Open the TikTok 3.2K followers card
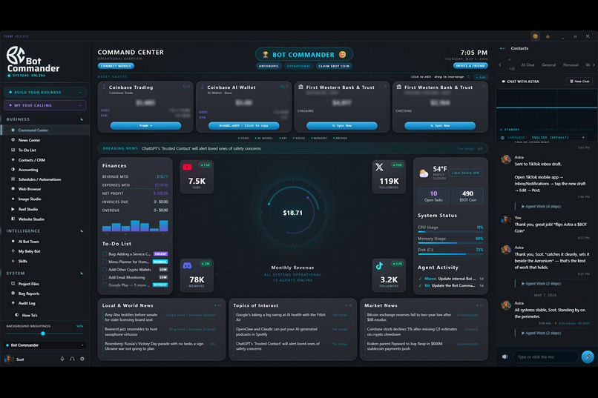598x398 pixels. 389,275
